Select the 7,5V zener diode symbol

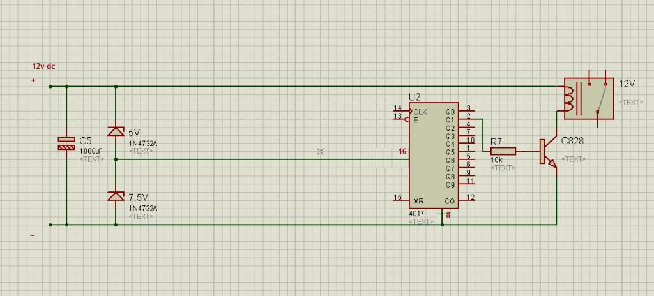[x=116, y=196]
